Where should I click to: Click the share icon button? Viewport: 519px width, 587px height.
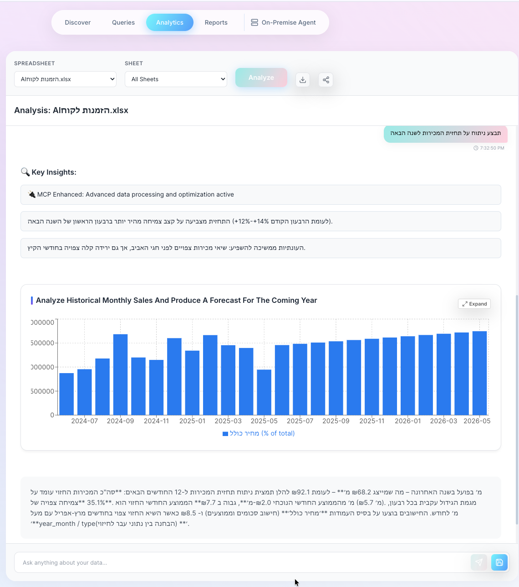click(326, 80)
